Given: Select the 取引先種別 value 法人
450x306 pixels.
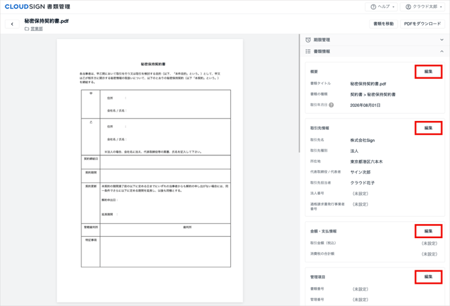Looking at the screenshot, I should point(354,151).
